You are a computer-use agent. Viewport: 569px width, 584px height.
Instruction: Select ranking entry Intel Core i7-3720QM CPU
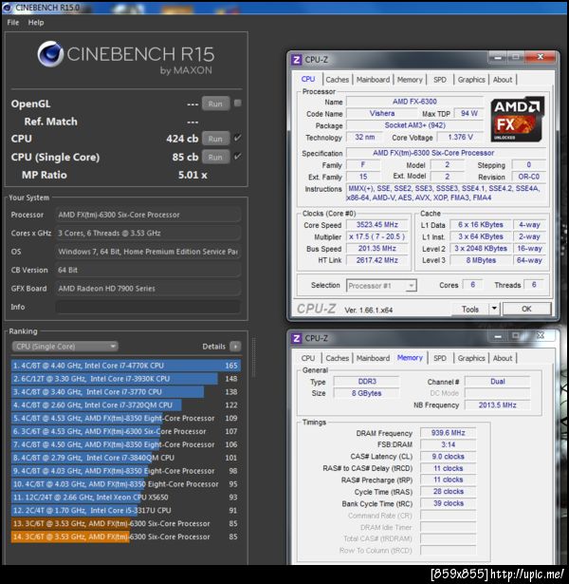coord(126,405)
